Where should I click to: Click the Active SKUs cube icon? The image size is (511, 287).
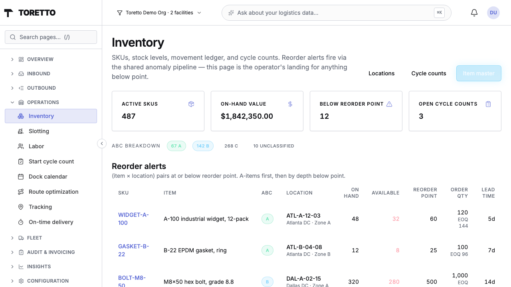click(x=191, y=104)
